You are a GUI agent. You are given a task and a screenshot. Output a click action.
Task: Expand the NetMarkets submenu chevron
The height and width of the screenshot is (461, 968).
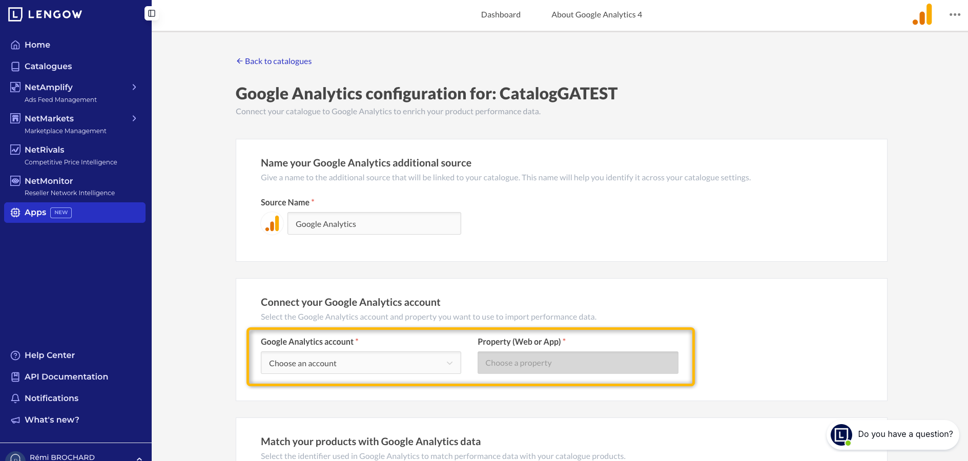coord(134,118)
